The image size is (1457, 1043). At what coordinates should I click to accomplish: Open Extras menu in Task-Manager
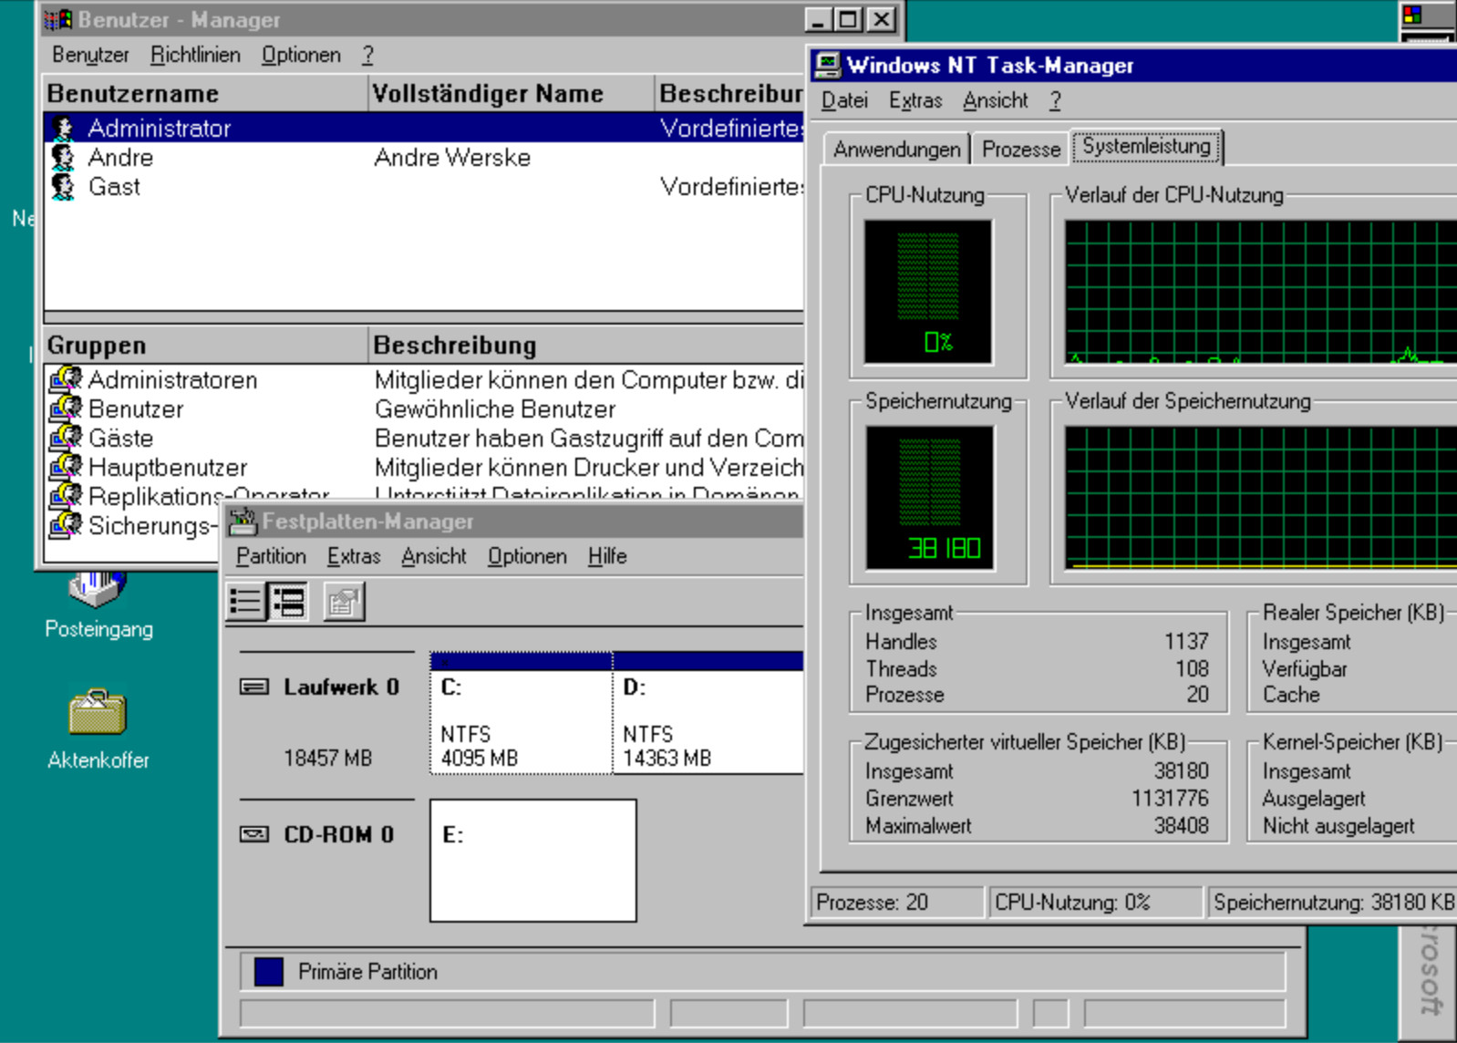(x=915, y=100)
